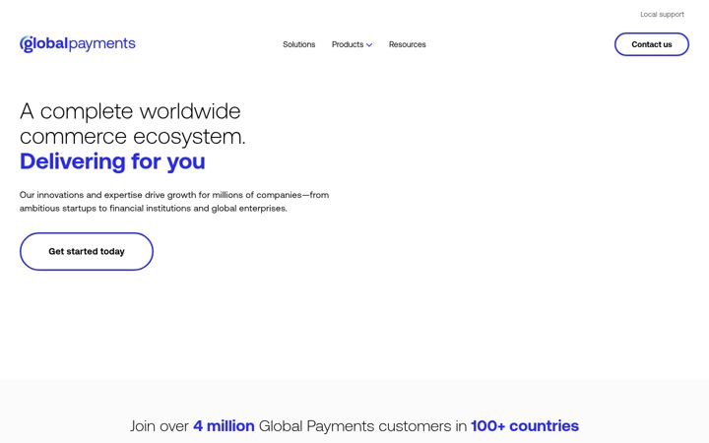Screen dimensions: 709x443
Task: Click the "100+ countries" highlighted text
Action: tap(525, 426)
